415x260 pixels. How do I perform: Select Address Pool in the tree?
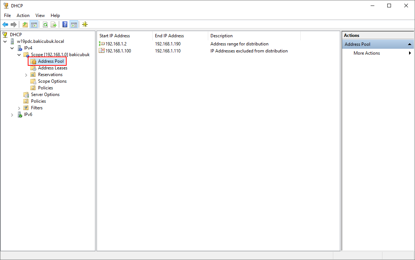coord(51,61)
